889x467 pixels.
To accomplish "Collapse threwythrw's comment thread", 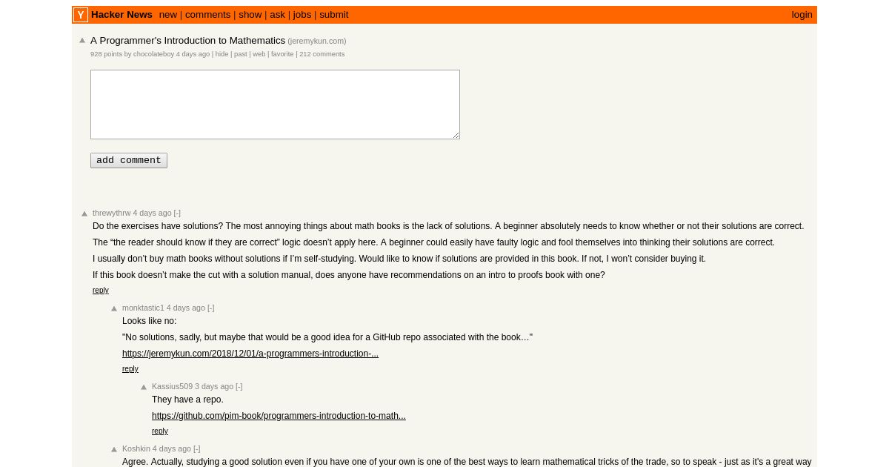I will tap(177, 213).
